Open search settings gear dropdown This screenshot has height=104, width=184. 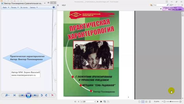[171, 5]
